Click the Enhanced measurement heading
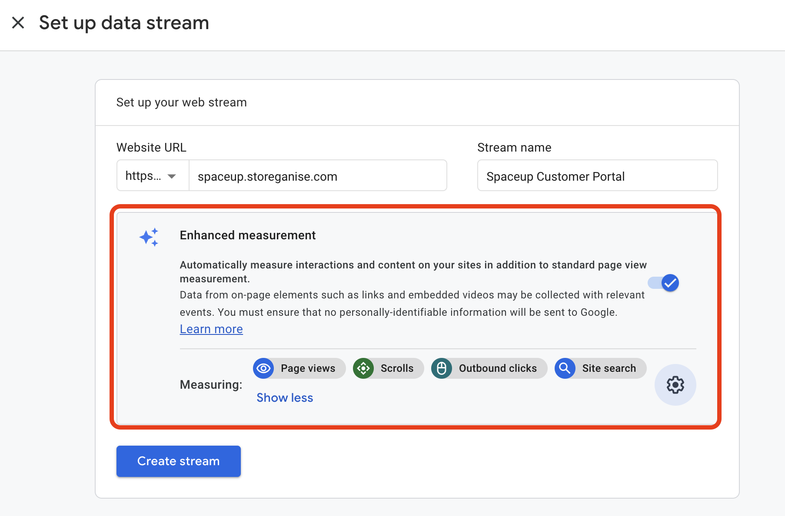785x516 pixels. pos(248,235)
